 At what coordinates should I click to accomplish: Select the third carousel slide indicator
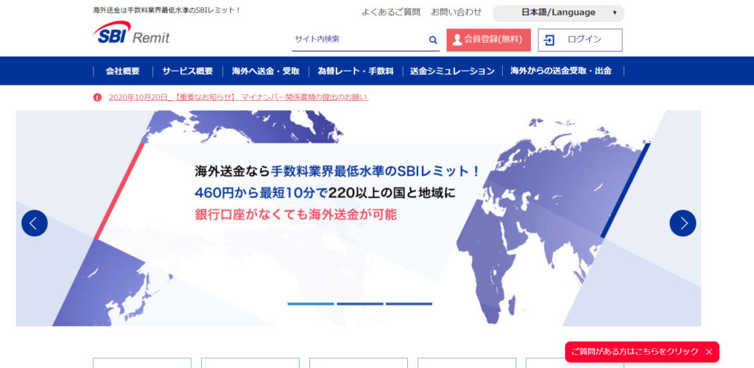tap(409, 304)
